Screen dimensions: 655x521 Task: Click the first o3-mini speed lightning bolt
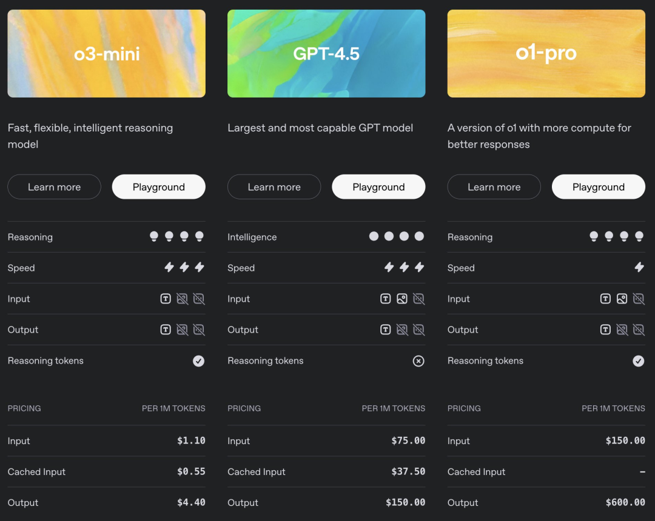click(x=169, y=267)
